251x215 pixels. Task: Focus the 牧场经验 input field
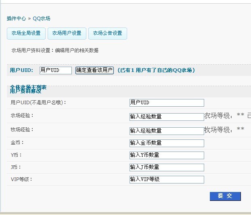[167, 131]
